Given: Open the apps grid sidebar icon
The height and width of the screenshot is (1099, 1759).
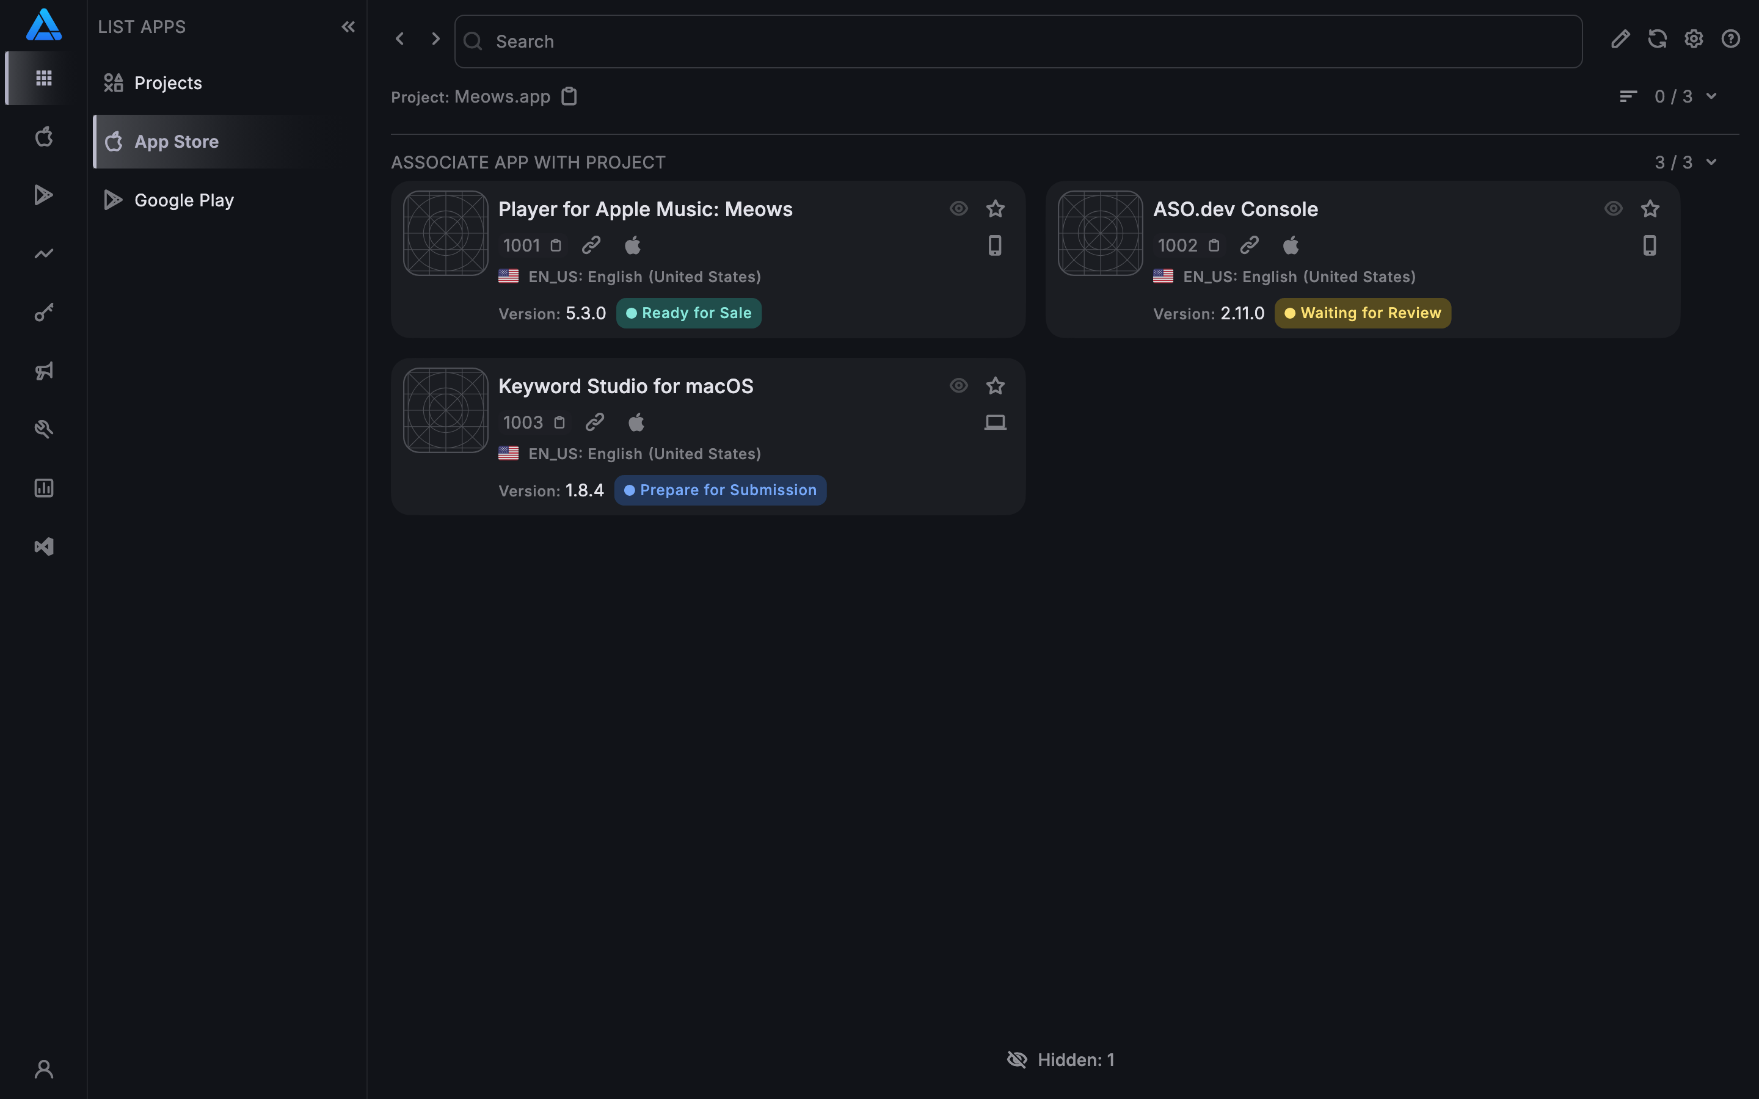Looking at the screenshot, I should point(43,78).
